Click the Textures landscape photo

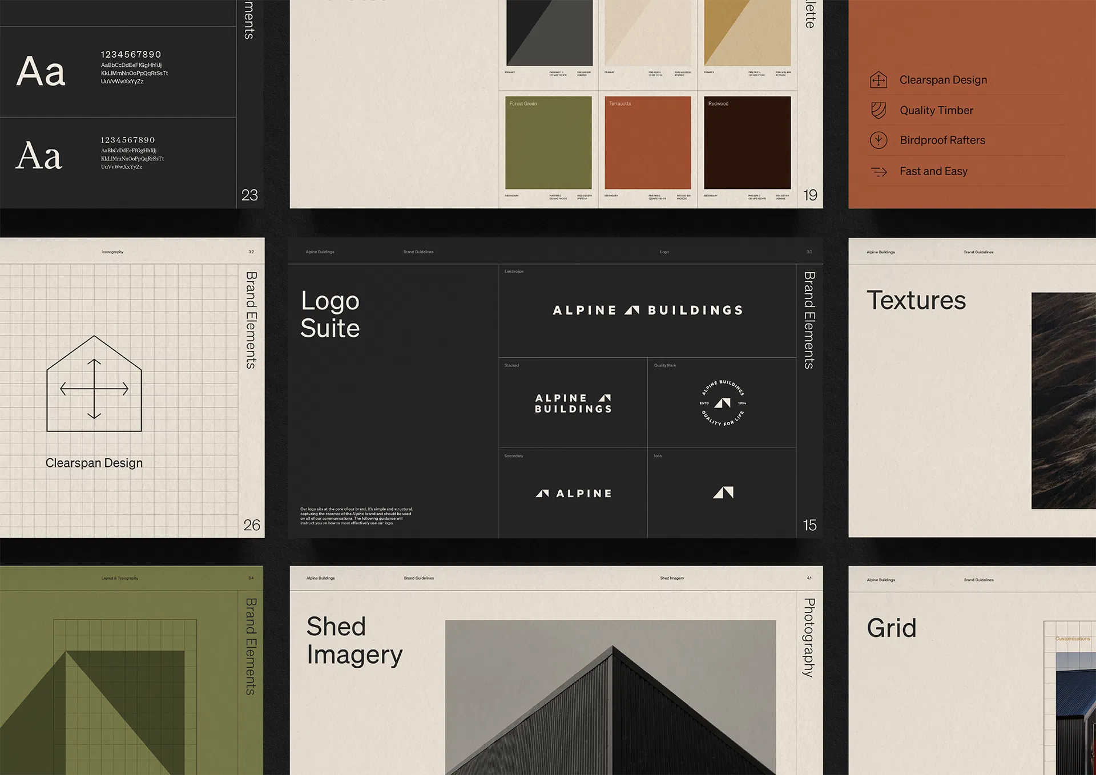tap(1063, 401)
